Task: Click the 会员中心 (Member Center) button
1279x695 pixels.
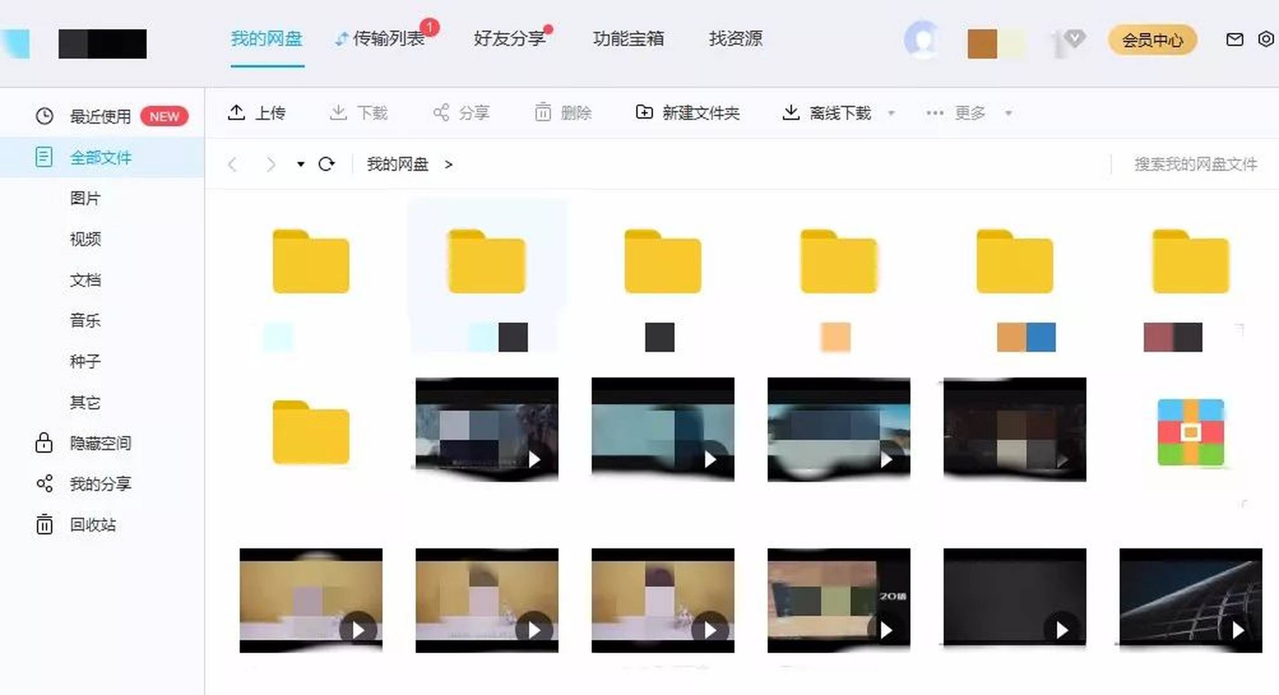Action: [1154, 39]
